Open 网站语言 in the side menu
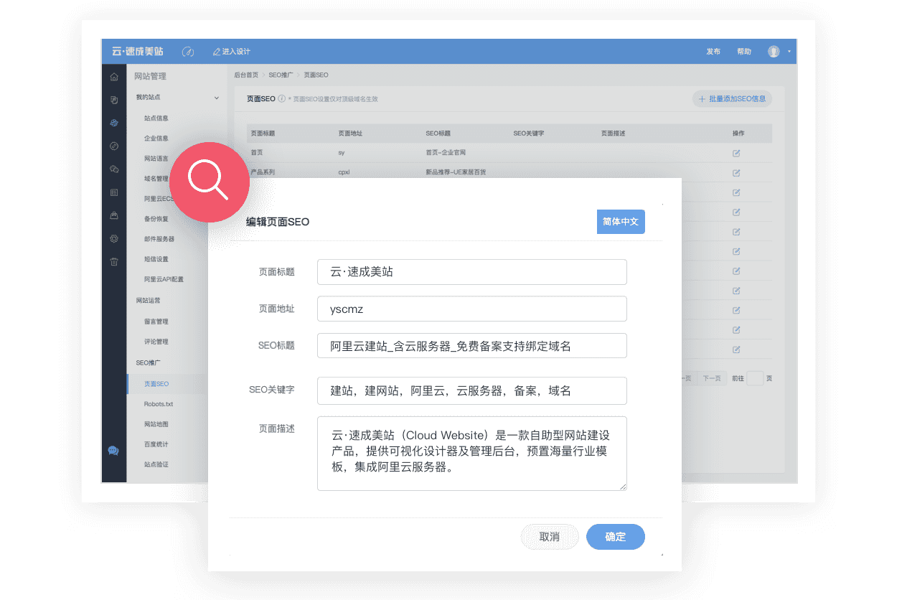 (156, 159)
